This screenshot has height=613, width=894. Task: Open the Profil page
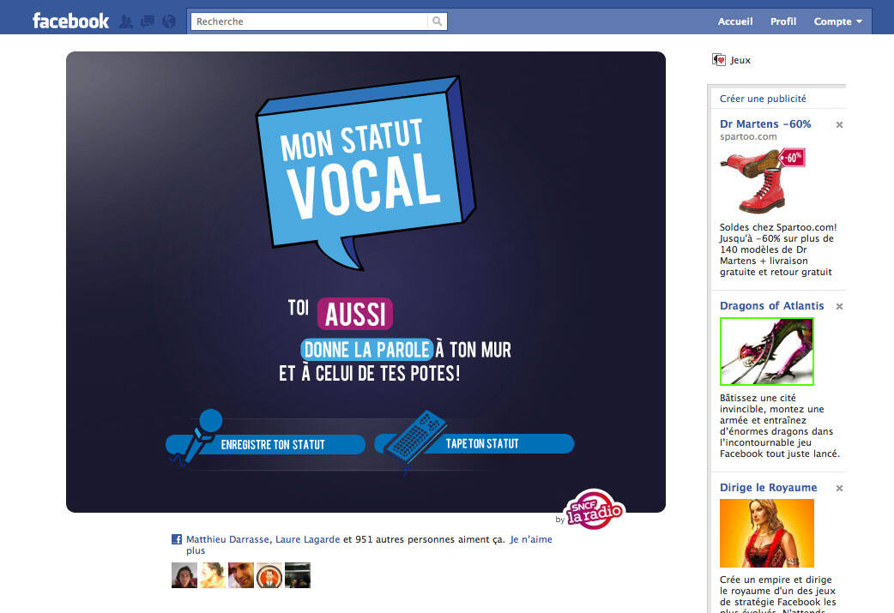click(x=782, y=21)
